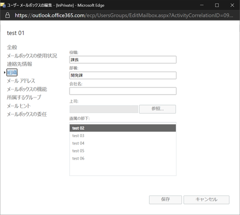240x215 pixels.
Task: Select test 04 in direct reports list
Action: tap(122, 143)
